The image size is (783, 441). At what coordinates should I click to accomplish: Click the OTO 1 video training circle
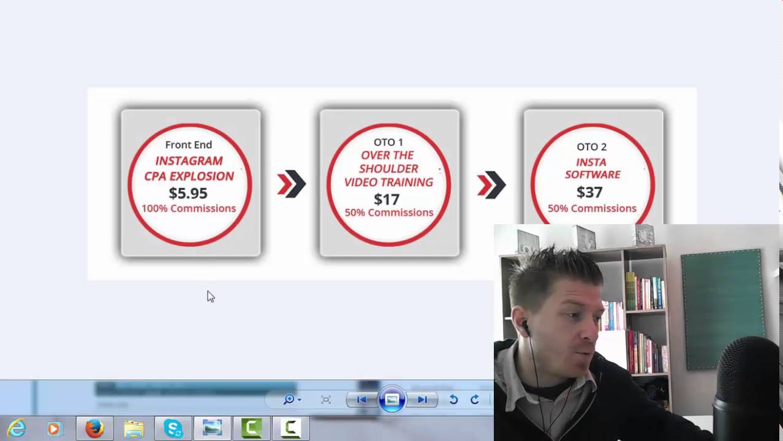[x=389, y=184]
